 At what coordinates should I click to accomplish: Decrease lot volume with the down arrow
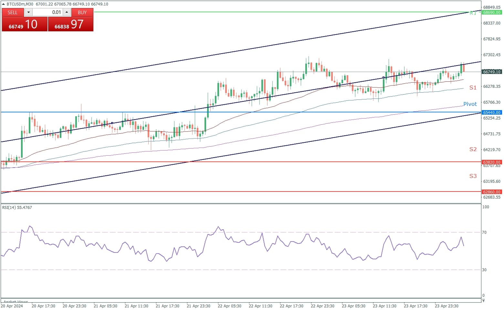point(28,12)
